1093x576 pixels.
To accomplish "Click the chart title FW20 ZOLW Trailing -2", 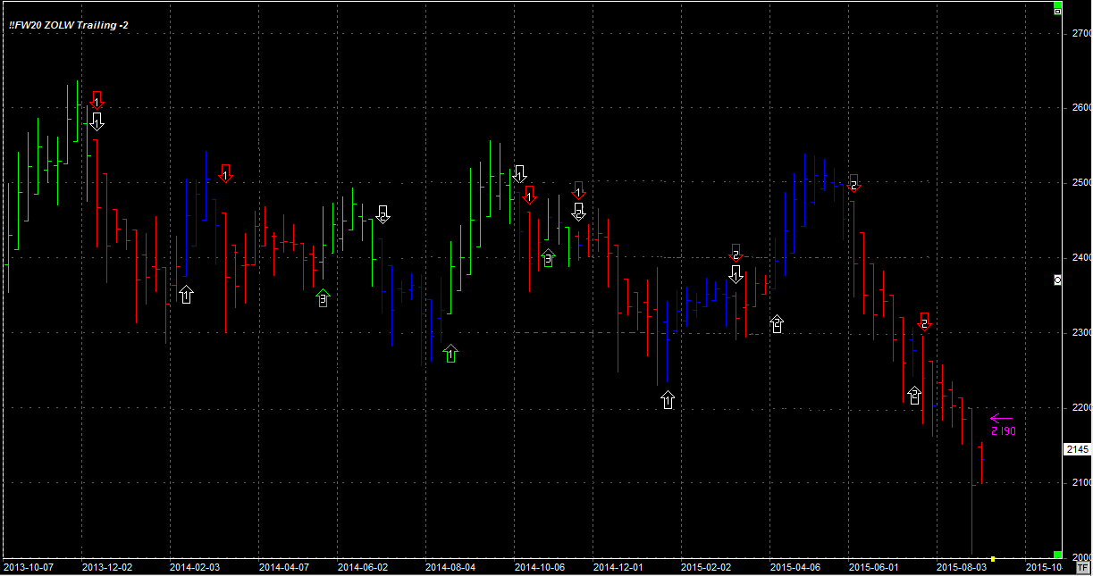I will click(69, 25).
